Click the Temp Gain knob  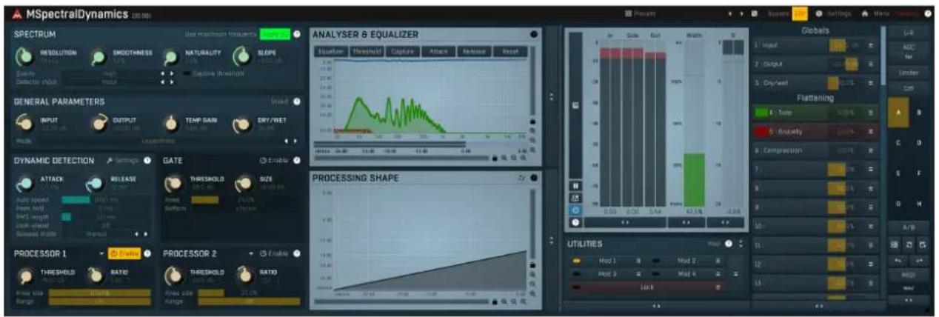click(171, 123)
